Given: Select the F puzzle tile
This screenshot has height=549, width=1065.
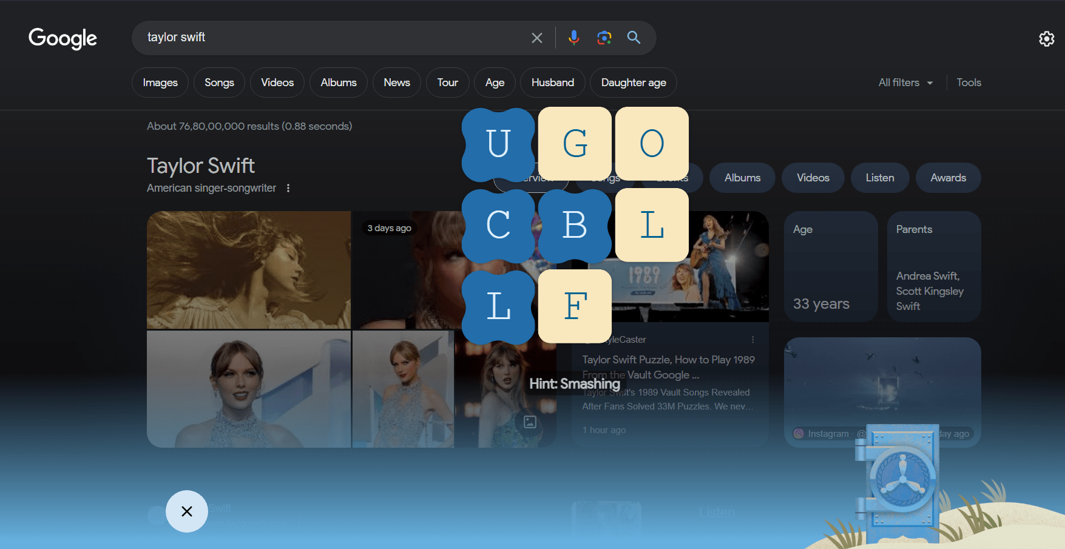Looking at the screenshot, I should click(575, 306).
